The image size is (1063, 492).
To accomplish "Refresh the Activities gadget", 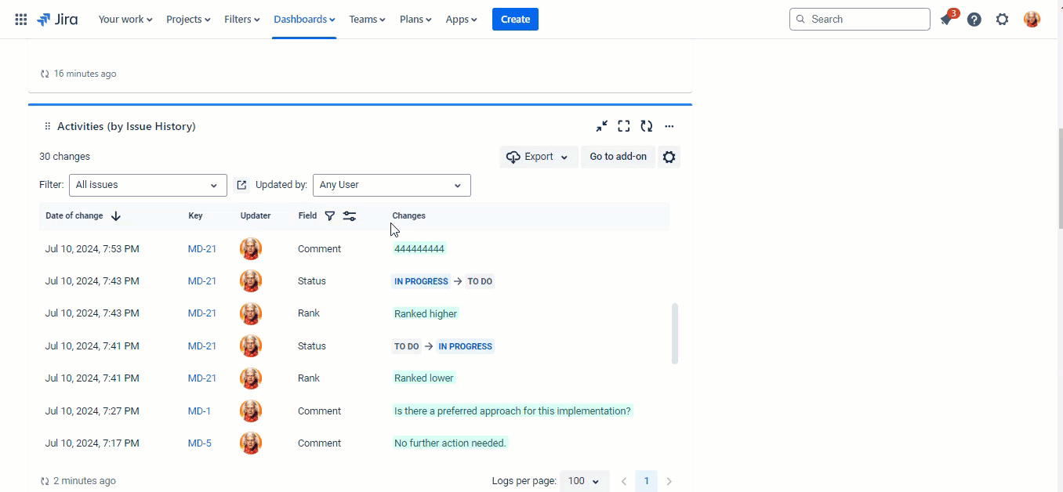I will [646, 125].
